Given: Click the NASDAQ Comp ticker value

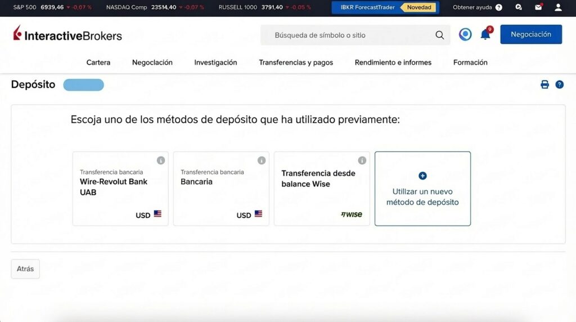Looking at the screenshot, I should pos(164,7).
